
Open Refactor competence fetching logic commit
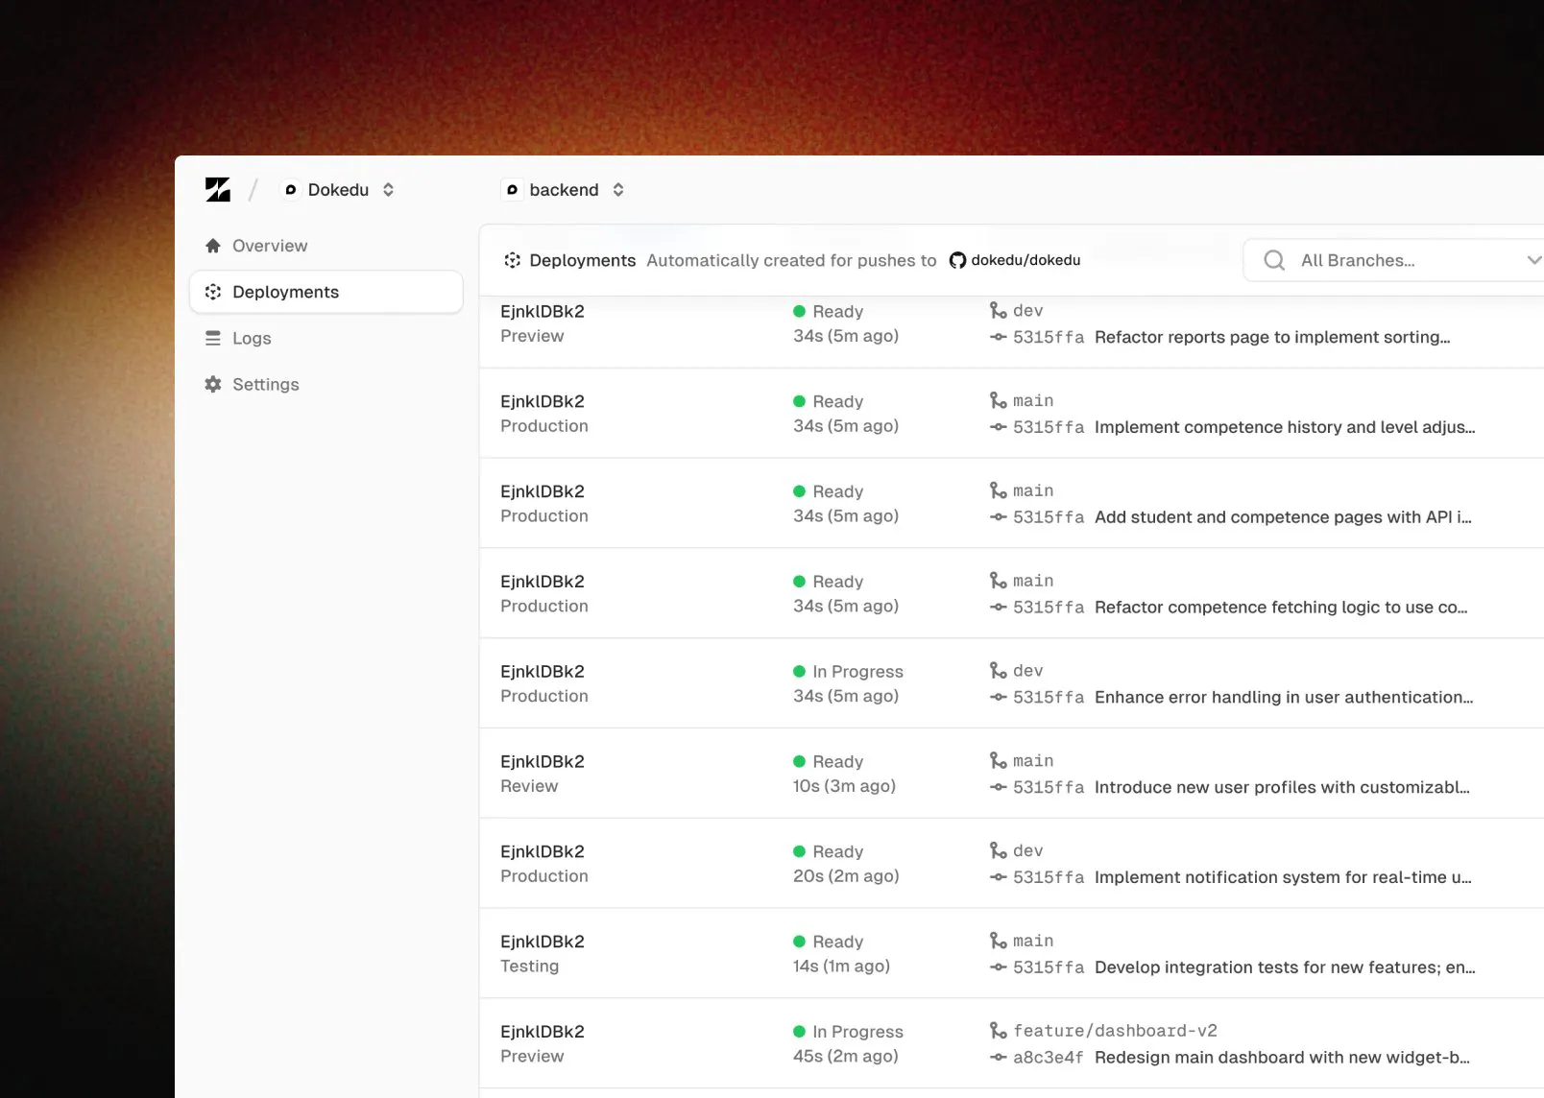tap(1281, 608)
